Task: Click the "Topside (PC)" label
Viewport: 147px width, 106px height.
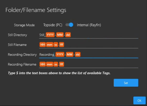Action: (x=53, y=25)
